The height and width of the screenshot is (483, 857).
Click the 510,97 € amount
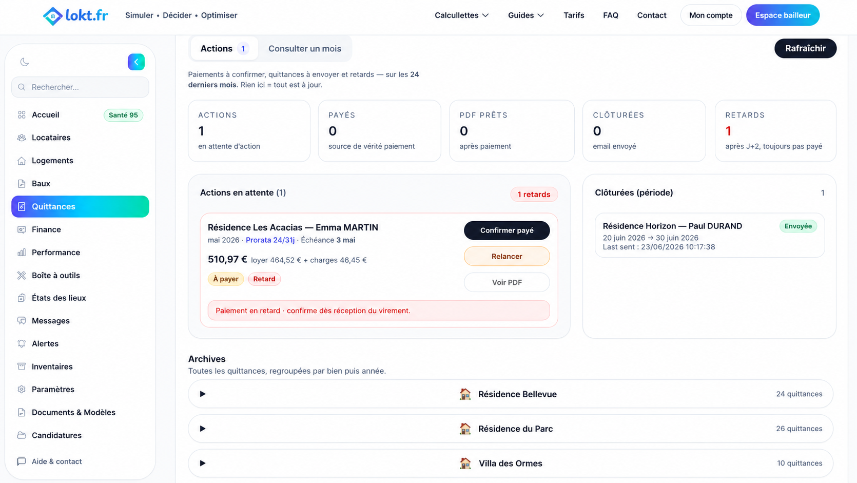227,260
